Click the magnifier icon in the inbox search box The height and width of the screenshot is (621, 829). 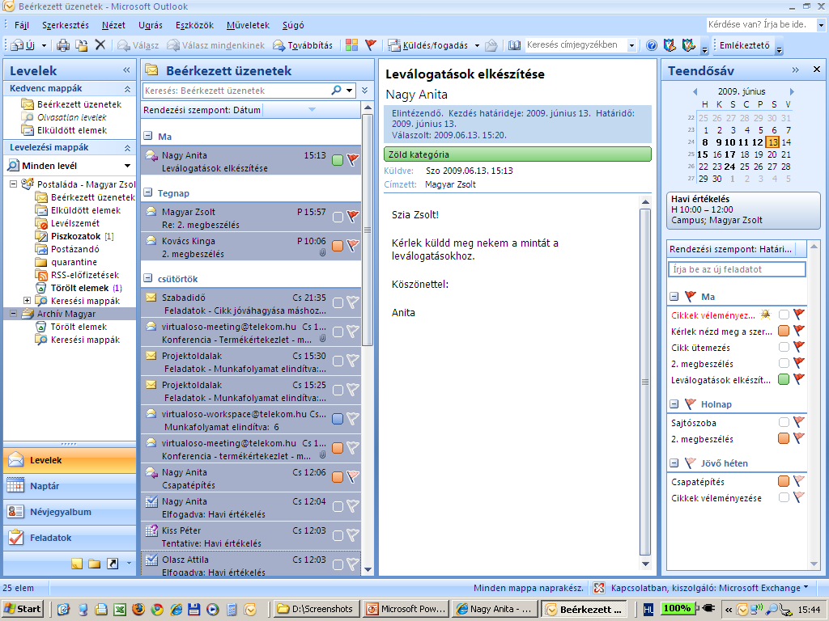click(336, 91)
